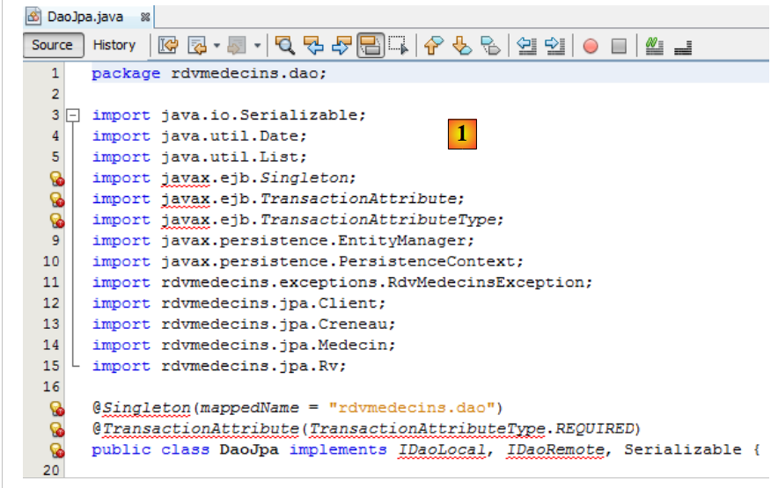Jump to last edit location icon
778x488 pixels.
click(168, 46)
